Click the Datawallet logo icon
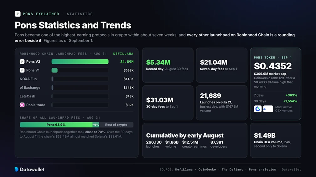The image size is (316, 177). 17,170
